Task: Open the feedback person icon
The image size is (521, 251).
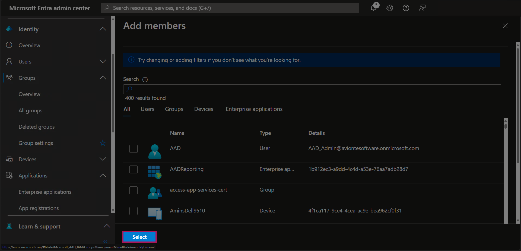Action: point(422,8)
